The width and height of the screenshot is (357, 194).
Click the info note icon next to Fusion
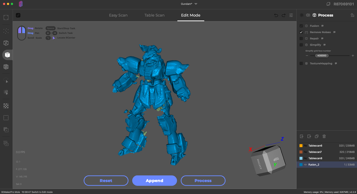tap(322, 26)
